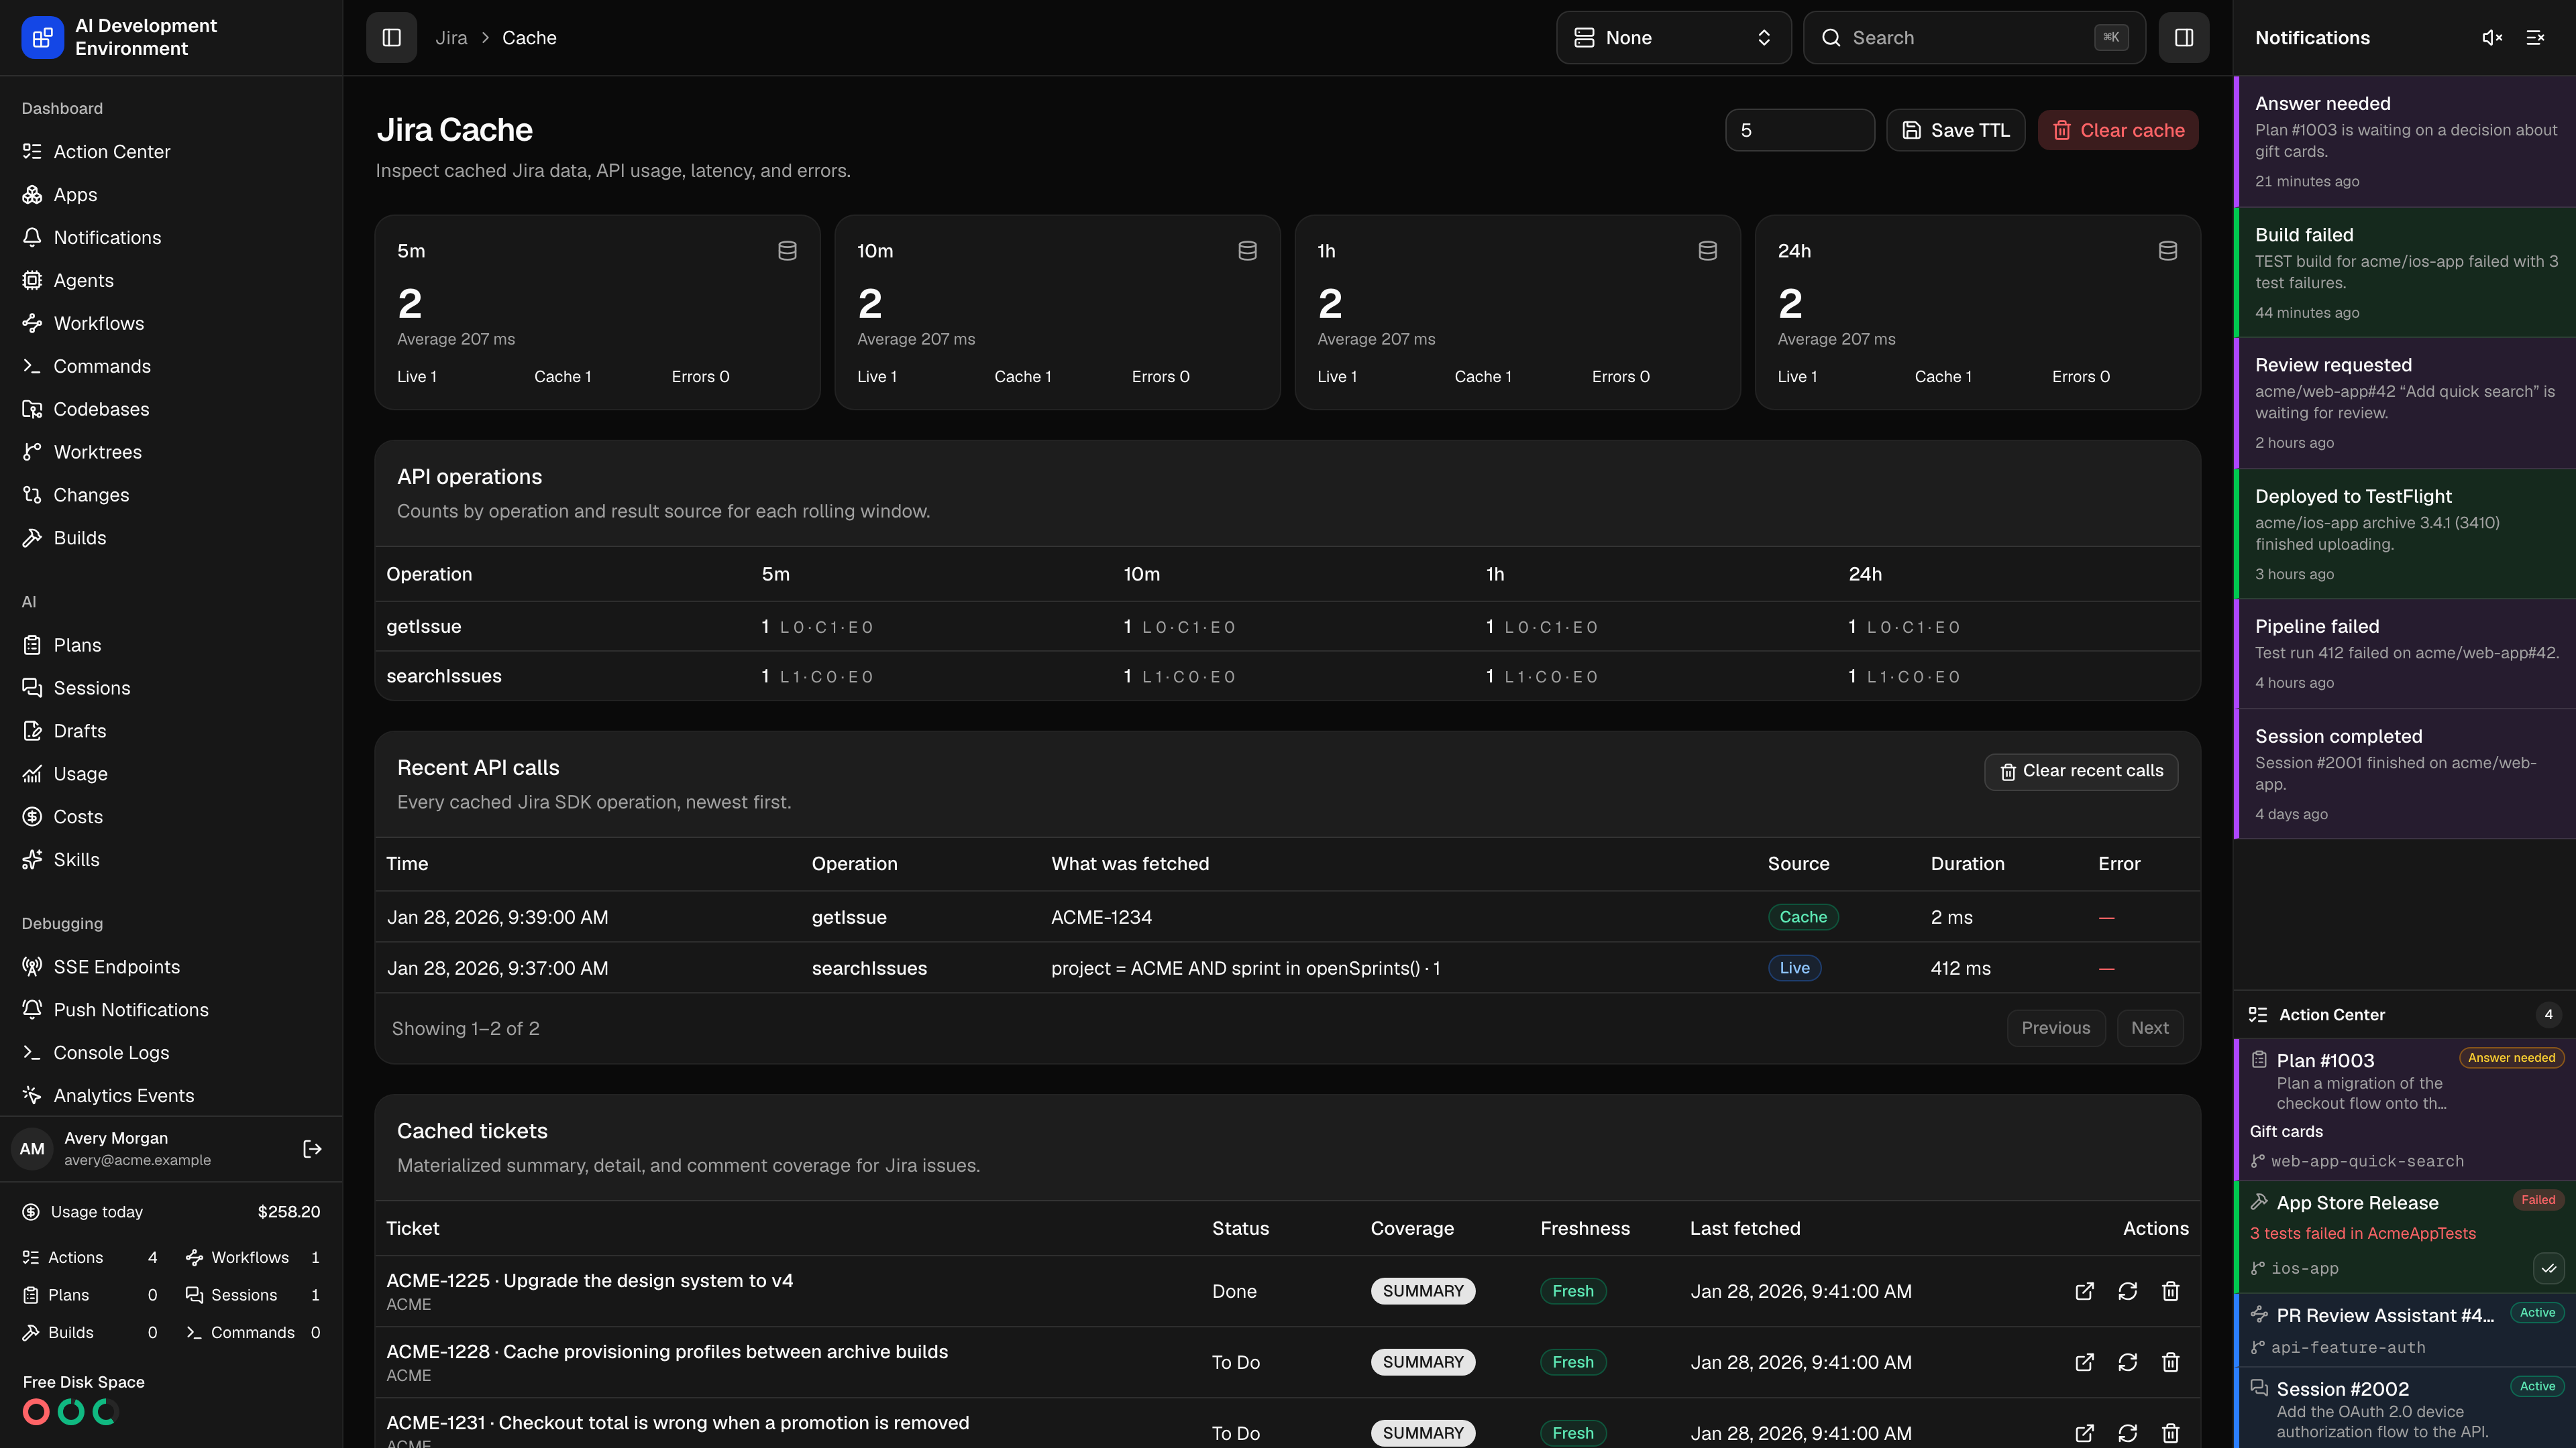Image resolution: width=2576 pixels, height=1448 pixels.
Task: Click the SUMMARY badge for ACME-1225
Action: click(x=1422, y=1291)
